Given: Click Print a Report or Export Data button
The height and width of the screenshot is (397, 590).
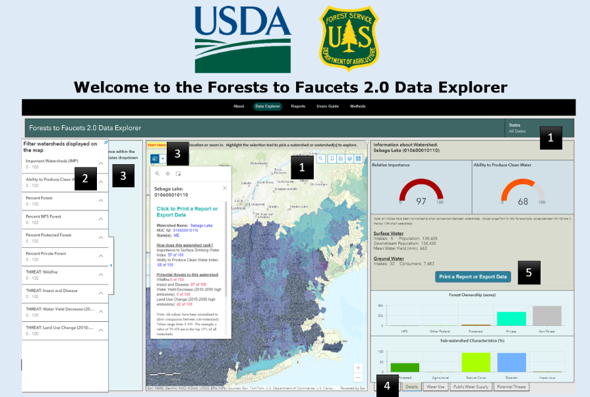Looking at the screenshot, I should (473, 276).
